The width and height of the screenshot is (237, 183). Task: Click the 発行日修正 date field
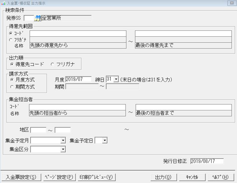click(207, 161)
